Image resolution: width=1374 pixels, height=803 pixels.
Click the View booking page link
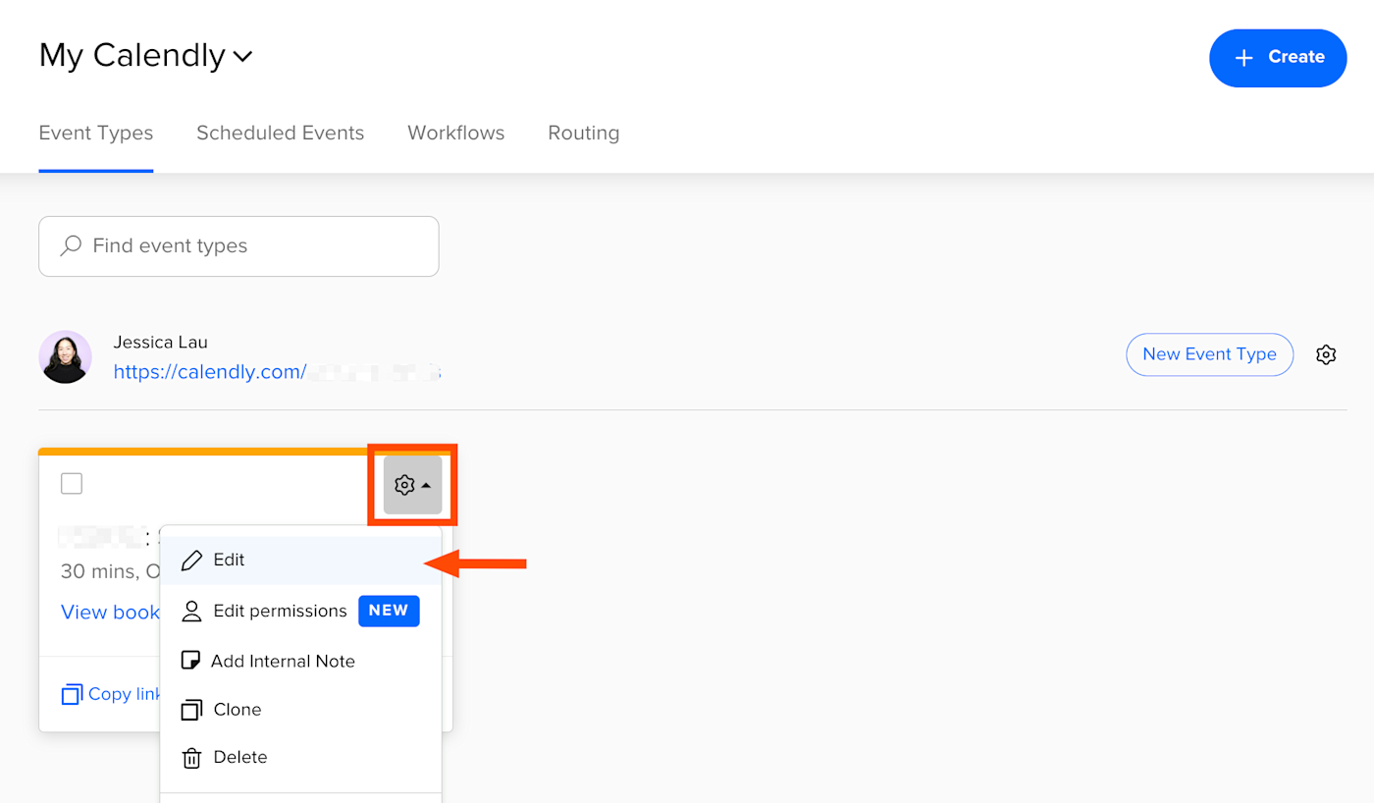[x=110, y=613]
